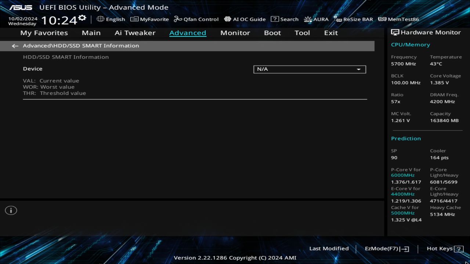Open the Hot Keys help

click(444, 248)
